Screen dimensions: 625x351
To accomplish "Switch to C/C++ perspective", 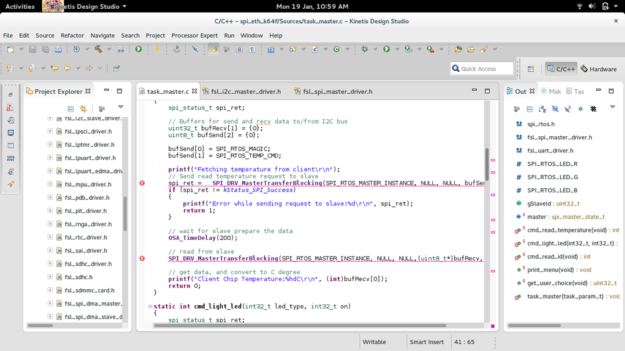I will point(561,69).
